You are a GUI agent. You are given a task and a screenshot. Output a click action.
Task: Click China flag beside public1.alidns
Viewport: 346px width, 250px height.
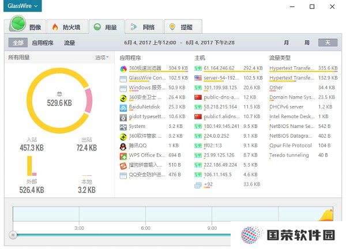click(198, 116)
